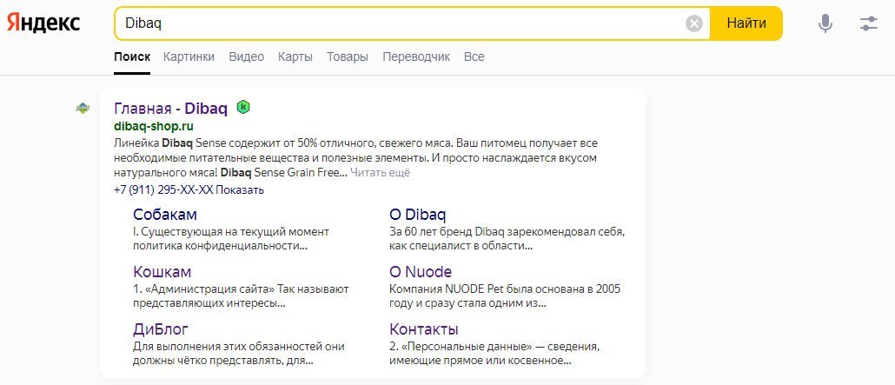This screenshot has width=895, height=385.
Task: Open the Собакам sitelink
Action: [x=165, y=214]
